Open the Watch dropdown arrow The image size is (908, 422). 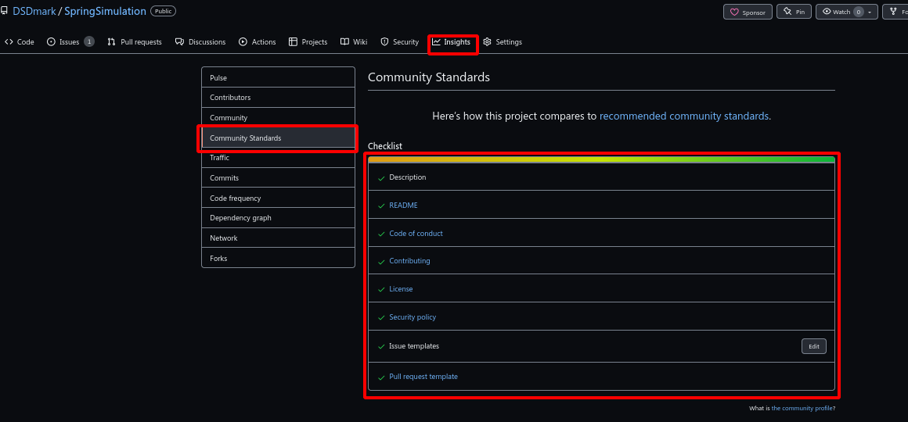tap(870, 13)
